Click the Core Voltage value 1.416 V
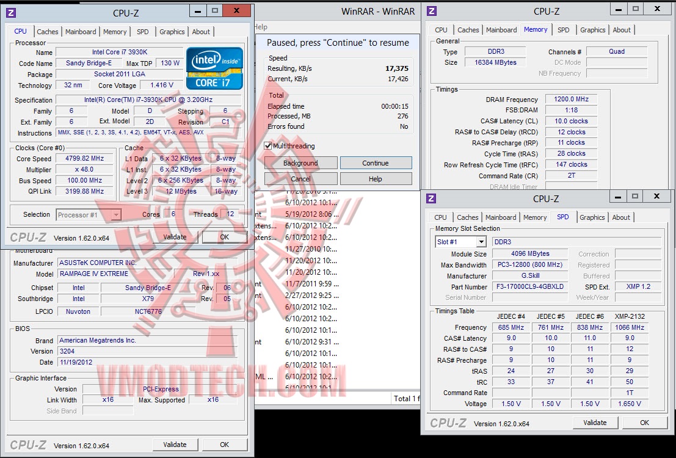This screenshot has height=458, width=676. pyautogui.click(x=162, y=85)
